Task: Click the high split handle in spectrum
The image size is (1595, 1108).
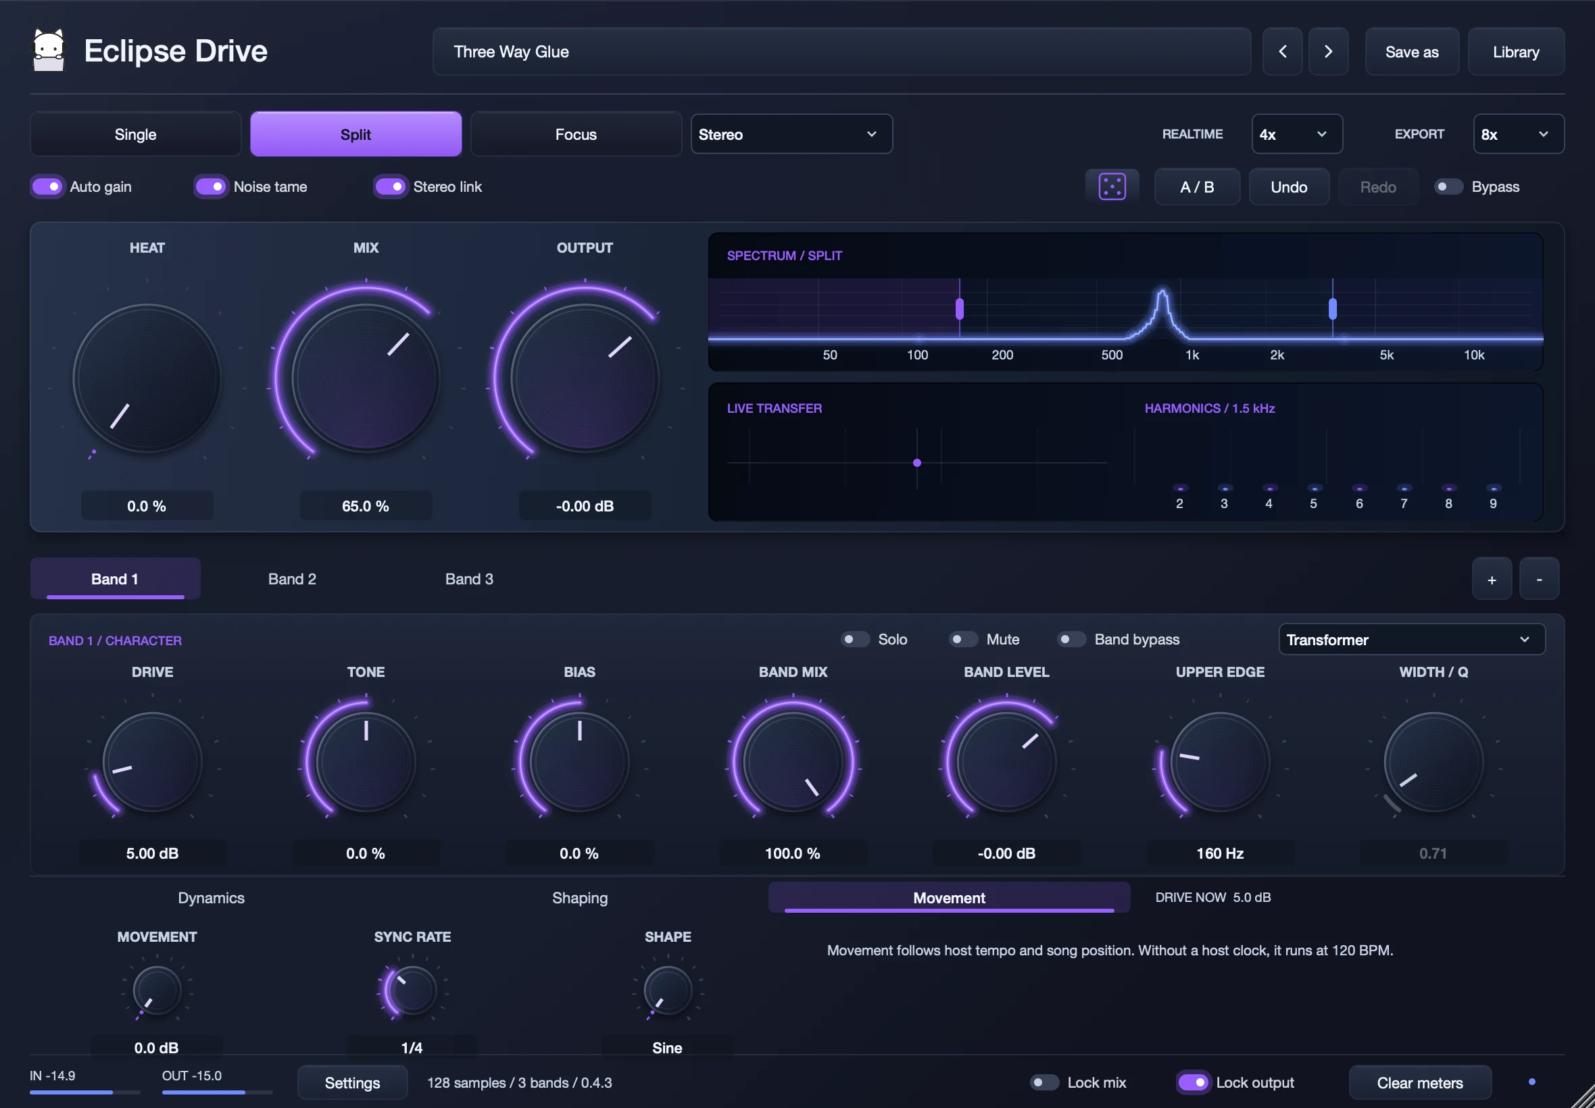Action: tap(1332, 308)
